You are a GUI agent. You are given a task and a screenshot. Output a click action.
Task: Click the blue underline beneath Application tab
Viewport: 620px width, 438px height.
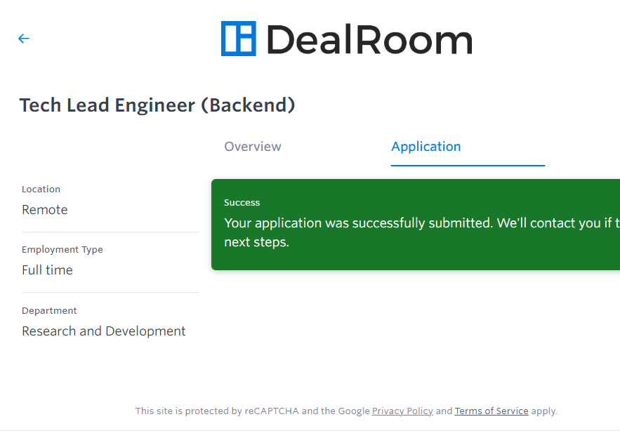pyautogui.click(x=468, y=166)
